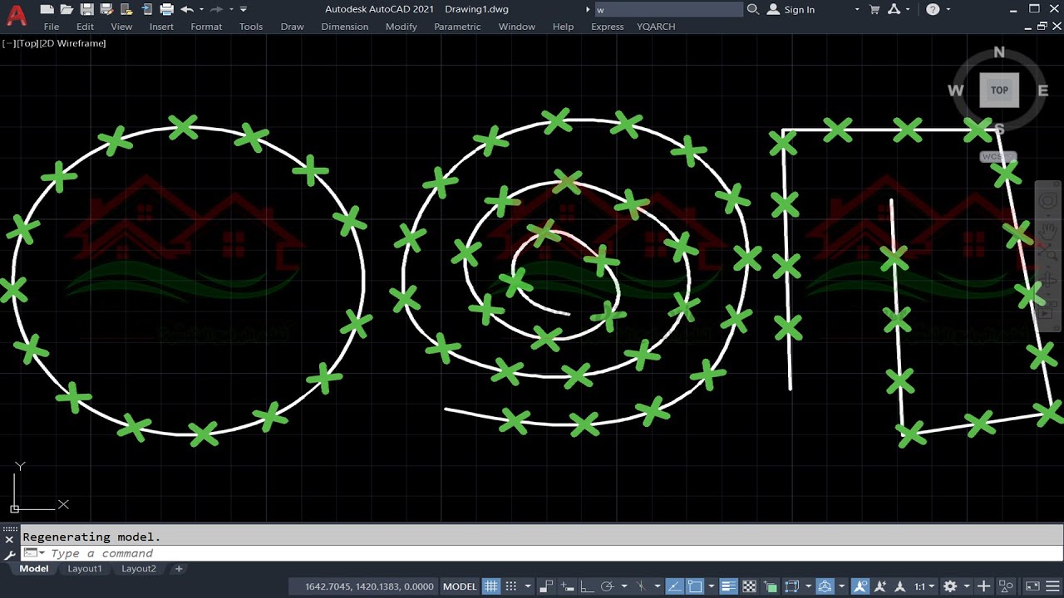
Task: Close the command line with X
Action: pos(9,539)
